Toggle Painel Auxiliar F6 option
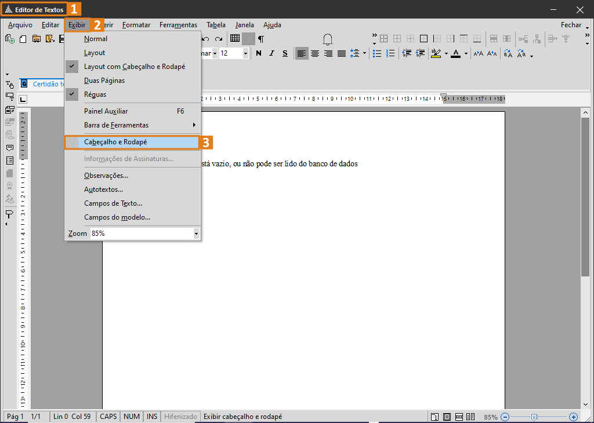Screen dimensions: 594x423 click(133, 111)
